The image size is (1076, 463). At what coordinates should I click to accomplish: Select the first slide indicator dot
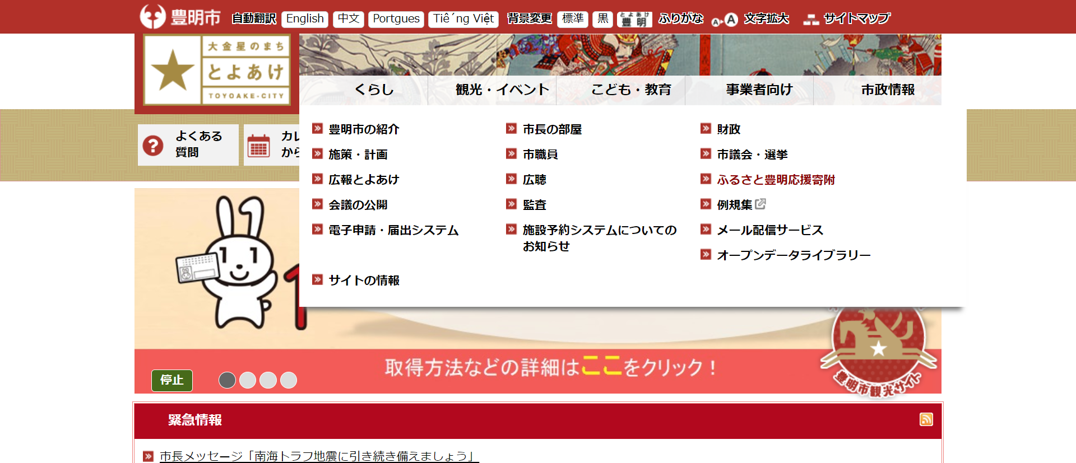[x=227, y=380]
